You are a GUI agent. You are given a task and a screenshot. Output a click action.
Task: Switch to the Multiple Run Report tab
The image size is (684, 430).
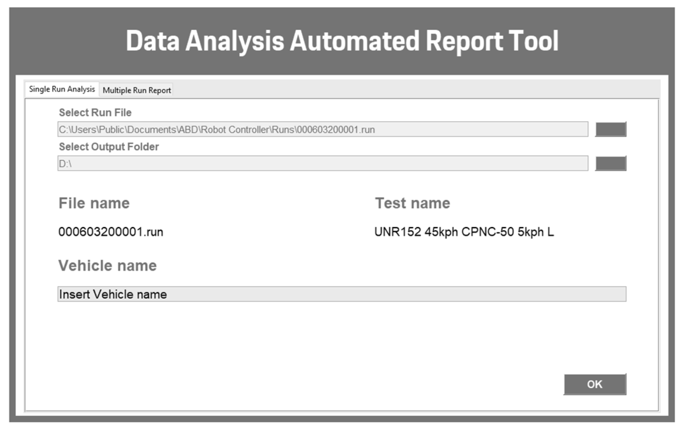point(136,90)
